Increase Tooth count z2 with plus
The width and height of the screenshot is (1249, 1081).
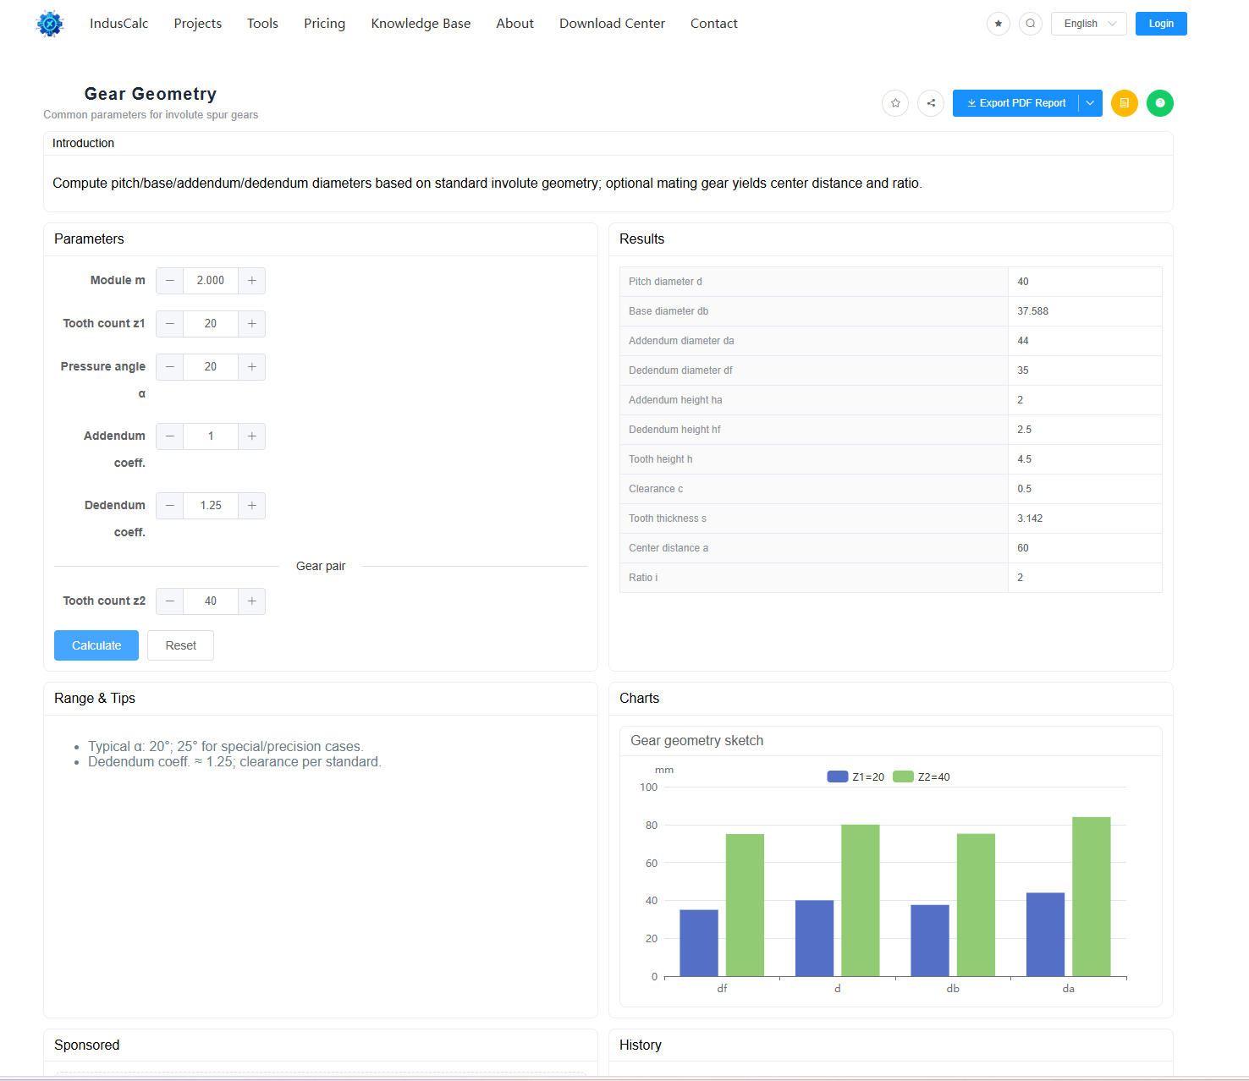click(x=252, y=601)
